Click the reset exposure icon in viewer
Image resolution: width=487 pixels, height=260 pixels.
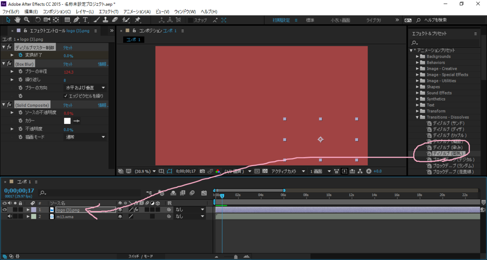point(369,171)
